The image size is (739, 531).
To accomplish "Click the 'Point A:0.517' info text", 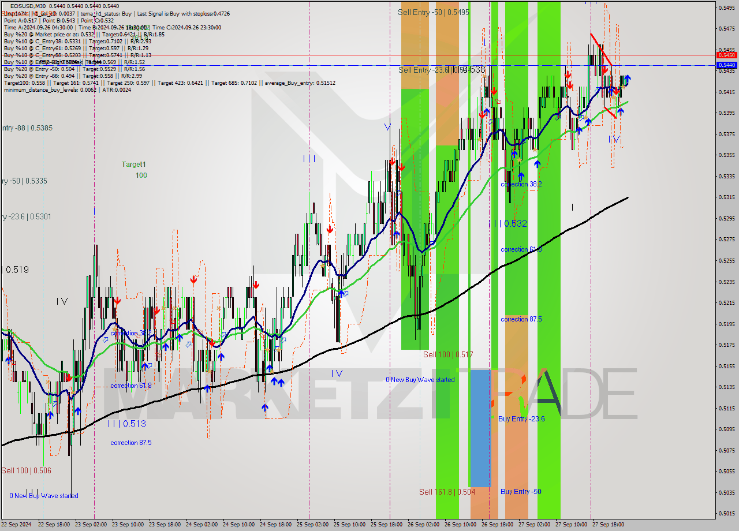I will pos(21,20).
